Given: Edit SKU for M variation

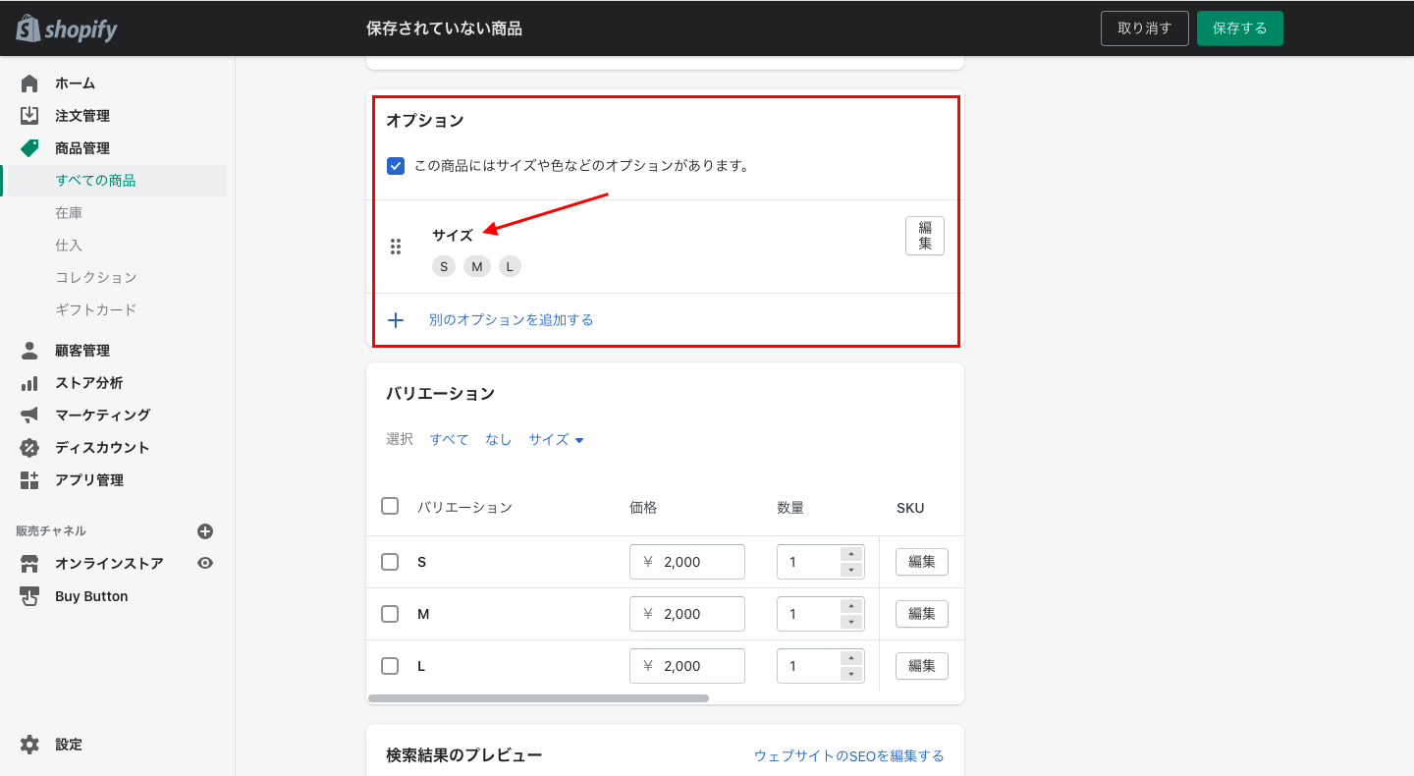Looking at the screenshot, I should tap(922, 614).
